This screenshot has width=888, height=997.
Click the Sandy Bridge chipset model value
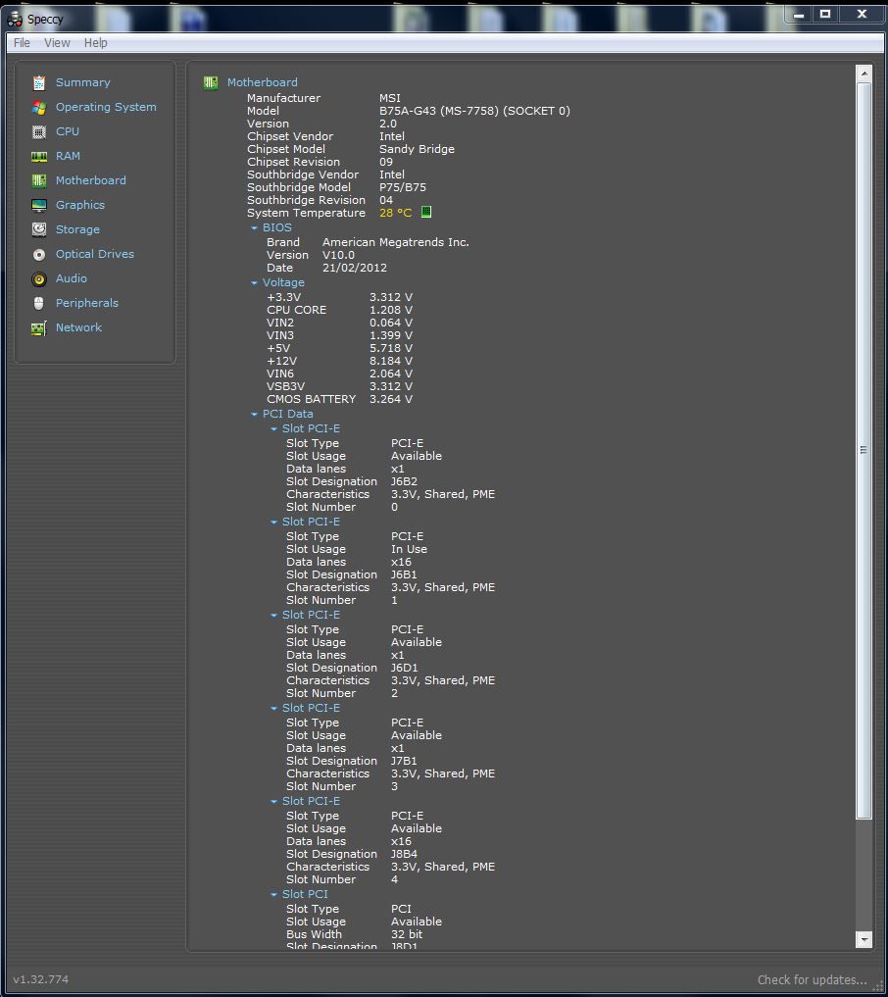pyautogui.click(x=417, y=149)
